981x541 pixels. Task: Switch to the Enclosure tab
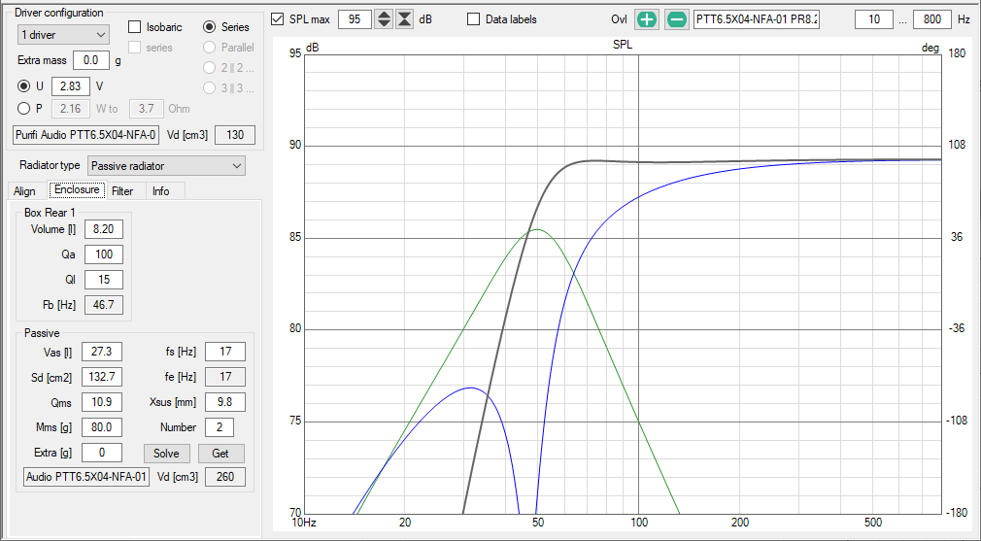[x=77, y=190]
